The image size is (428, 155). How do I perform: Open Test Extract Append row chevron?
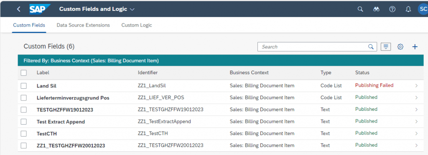[x=416, y=122]
